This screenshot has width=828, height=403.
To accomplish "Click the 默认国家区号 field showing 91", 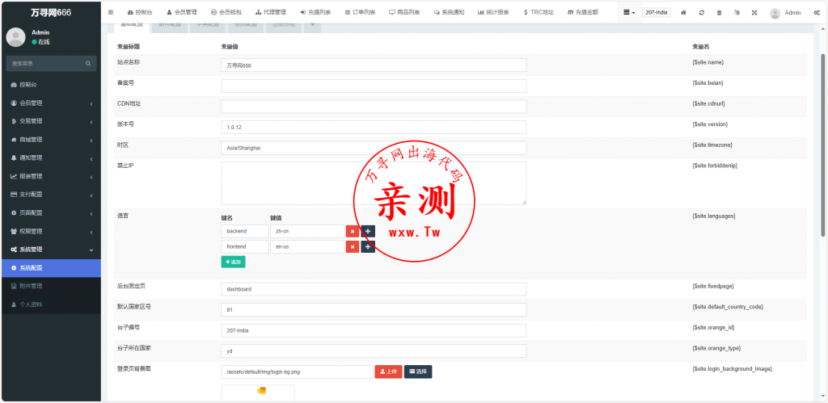I will [x=374, y=309].
